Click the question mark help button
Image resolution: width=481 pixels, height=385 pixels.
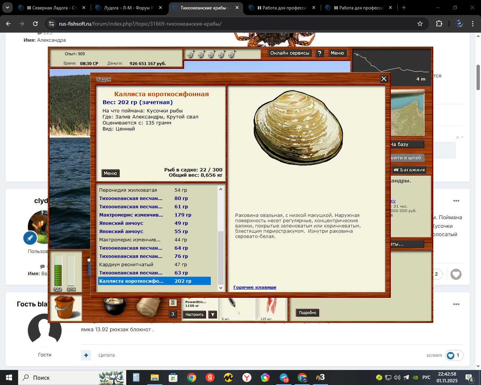click(319, 53)
